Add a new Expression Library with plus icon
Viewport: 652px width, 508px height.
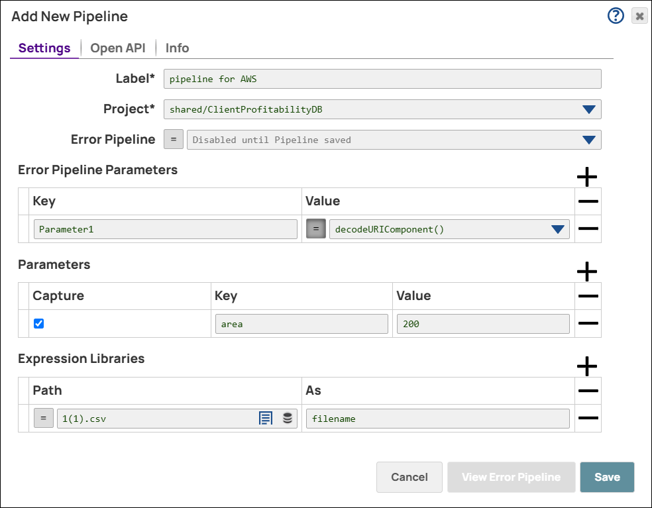tap(587, 366)
